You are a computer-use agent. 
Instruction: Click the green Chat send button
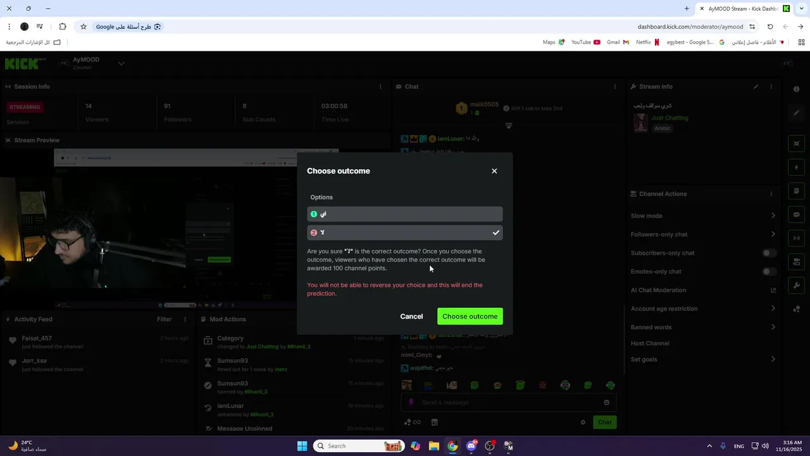pyautogui.click(x=605, y=422)
